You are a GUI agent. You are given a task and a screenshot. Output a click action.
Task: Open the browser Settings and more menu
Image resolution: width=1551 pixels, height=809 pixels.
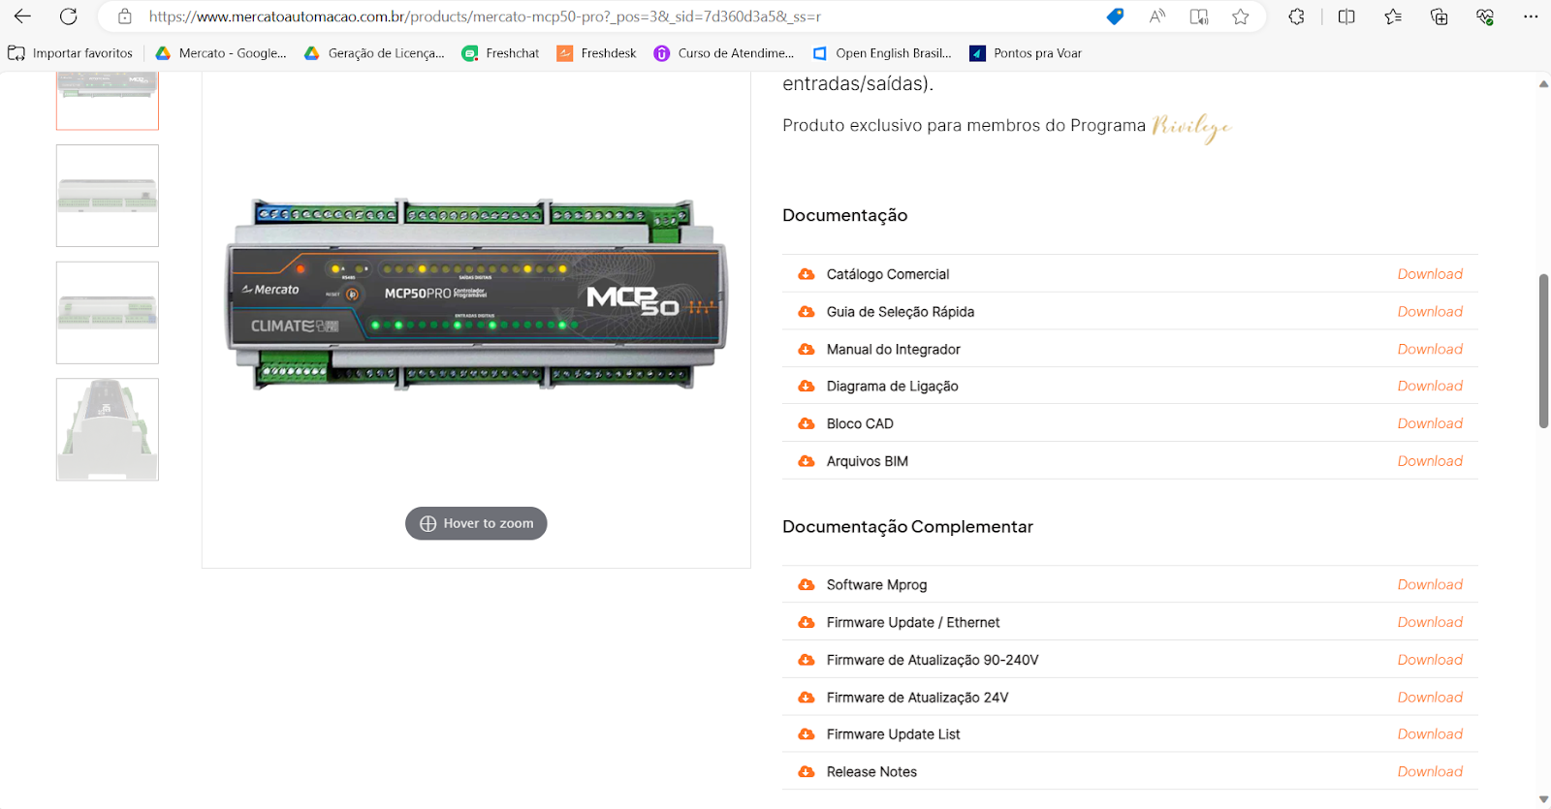[x=1531, y=16]
